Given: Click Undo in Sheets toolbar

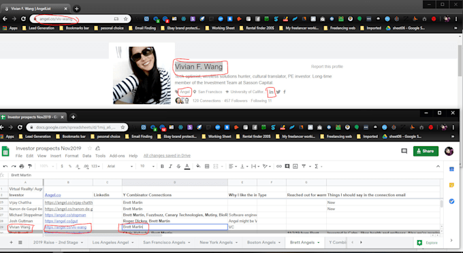Looking at the screenshot, I should 5,167.
